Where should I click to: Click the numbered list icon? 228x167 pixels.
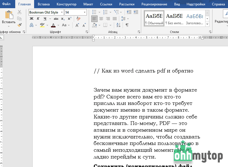tap(105, 12)
